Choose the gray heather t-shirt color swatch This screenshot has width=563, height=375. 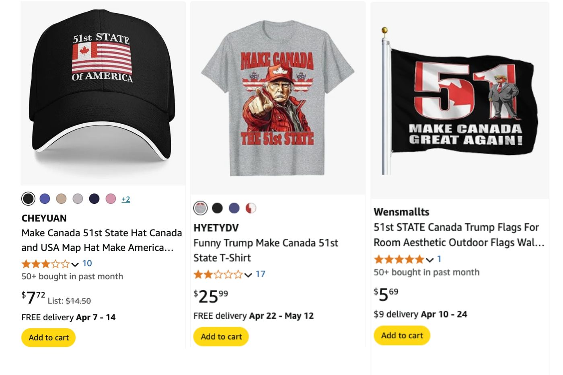[200, 208]
